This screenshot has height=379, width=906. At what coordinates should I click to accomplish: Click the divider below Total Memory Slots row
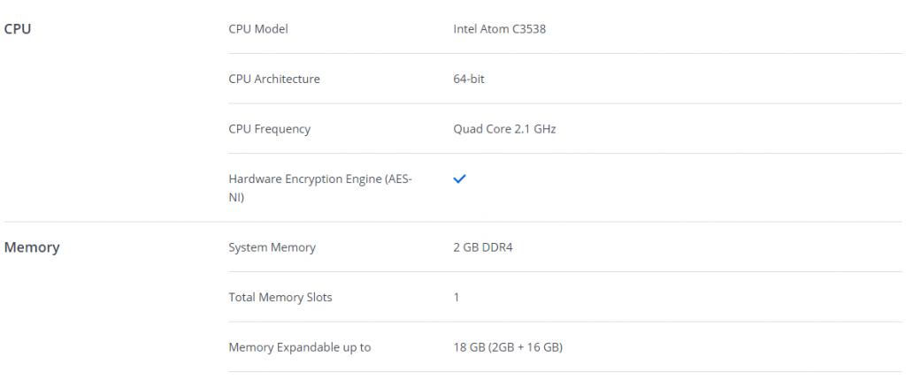565,322
